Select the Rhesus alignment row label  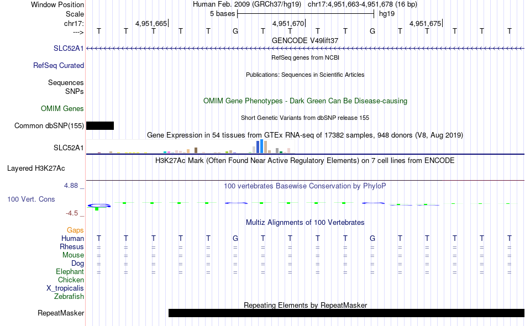tap(72, 246)
